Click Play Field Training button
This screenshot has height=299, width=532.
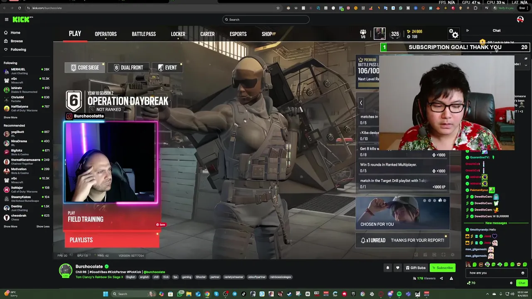pyautogui.click(x=112, y=216)
